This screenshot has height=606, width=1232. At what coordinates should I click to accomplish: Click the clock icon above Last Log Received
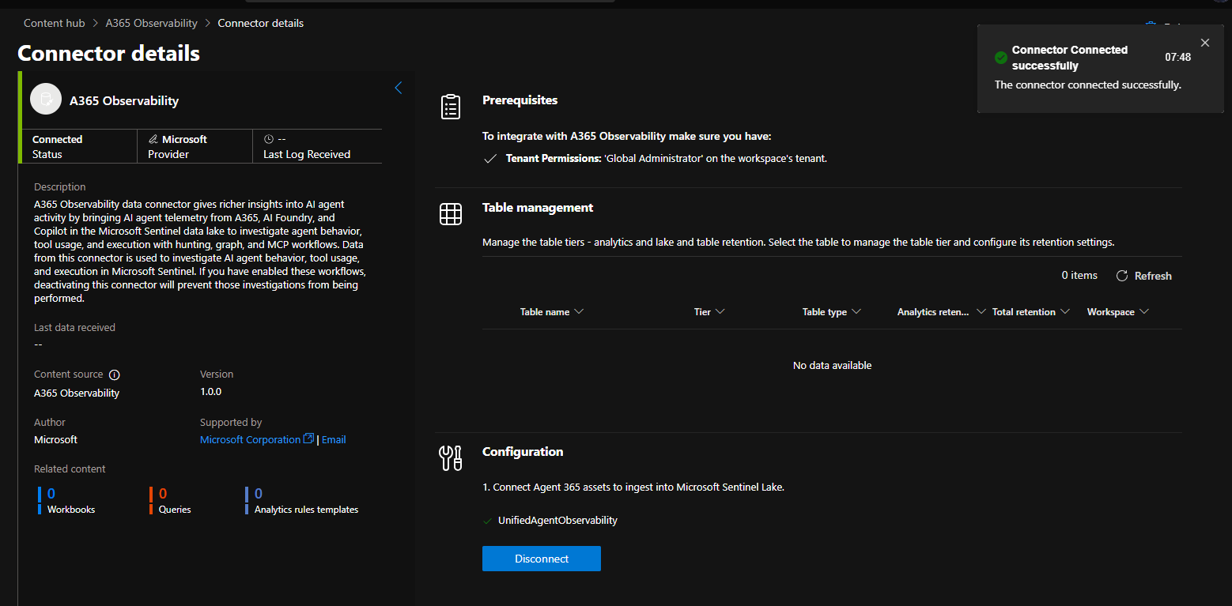[x=268, y=139]
